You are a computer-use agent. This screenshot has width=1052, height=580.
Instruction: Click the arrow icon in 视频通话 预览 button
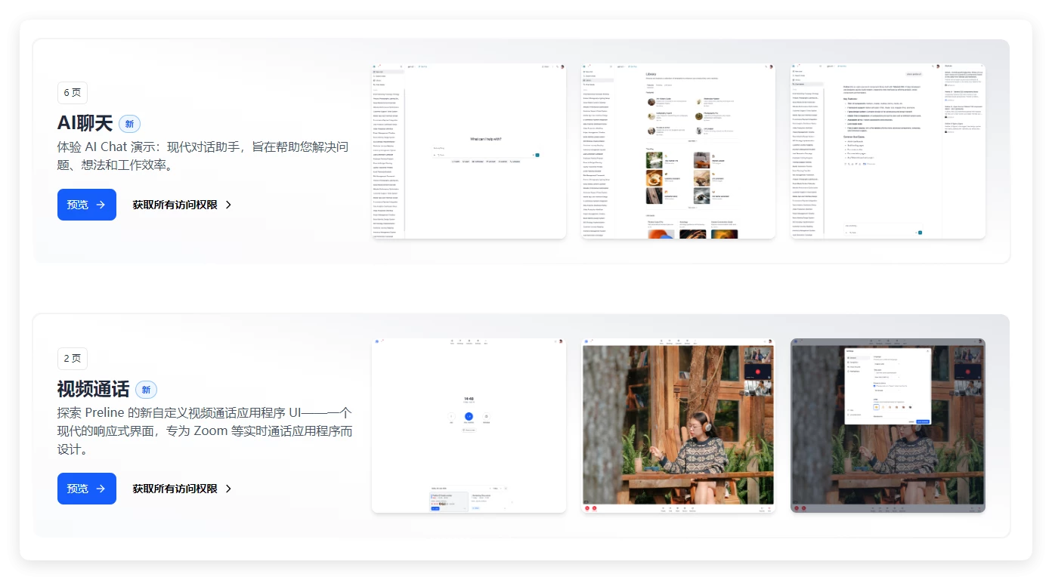[101, 489]
